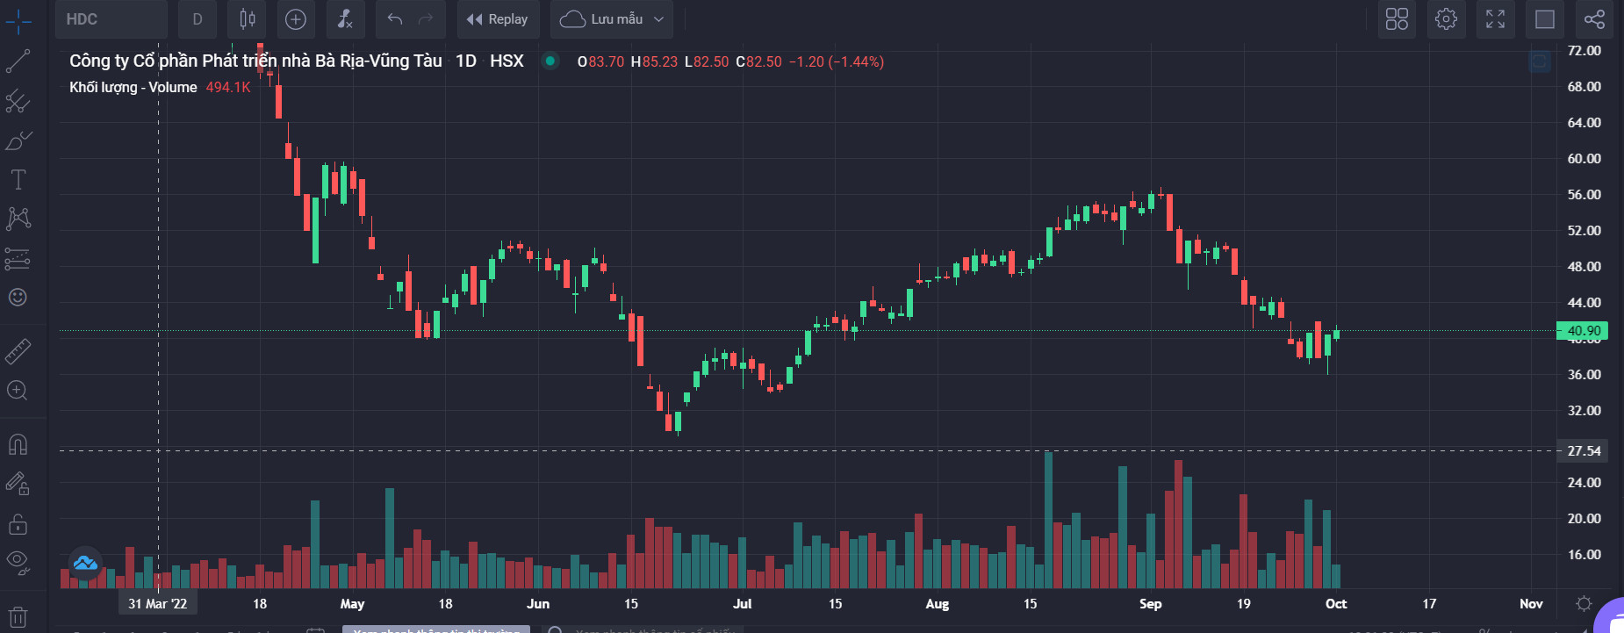Toggle magnet snap mode
Image resolution: width=1624 pixels, height=633 pixels.
tap(18, 444)
